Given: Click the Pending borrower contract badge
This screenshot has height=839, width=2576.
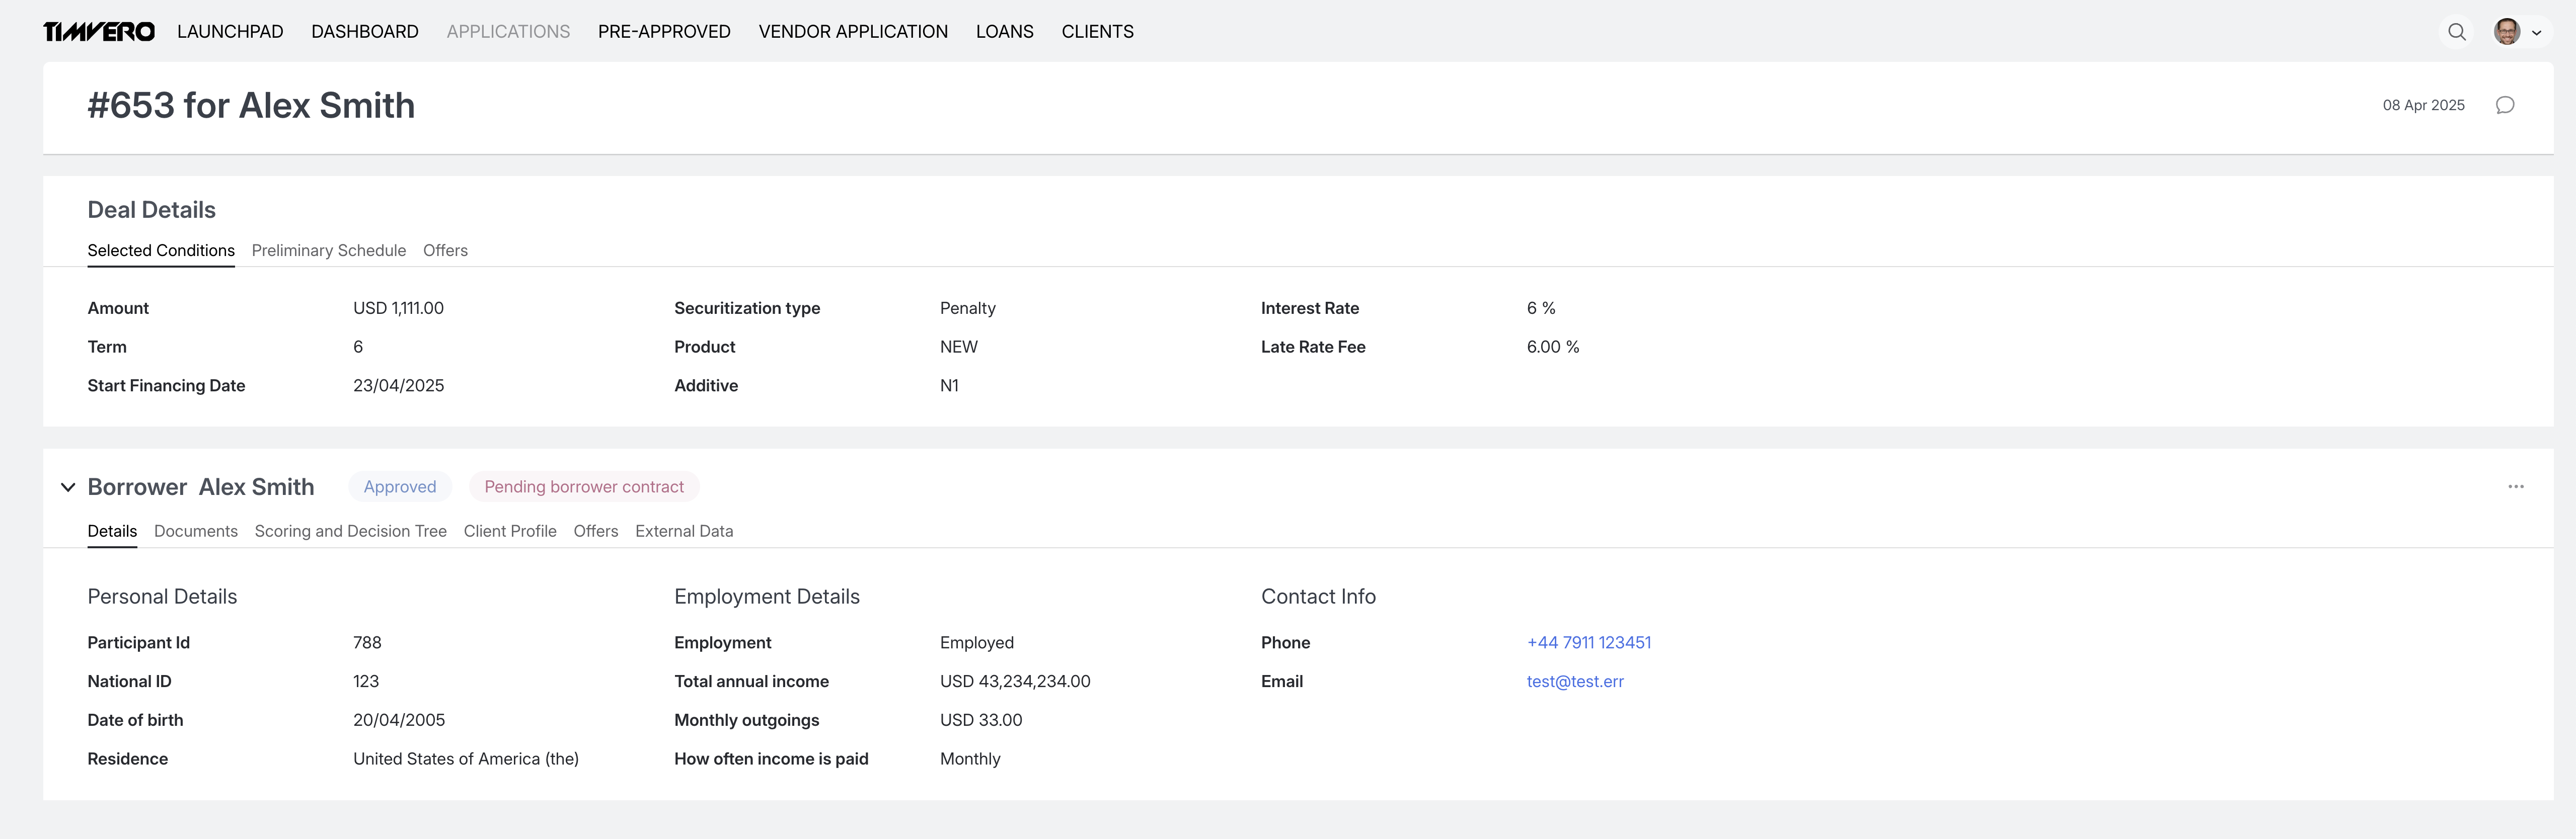Looking at the screenshot, I should tap(584, 486).
